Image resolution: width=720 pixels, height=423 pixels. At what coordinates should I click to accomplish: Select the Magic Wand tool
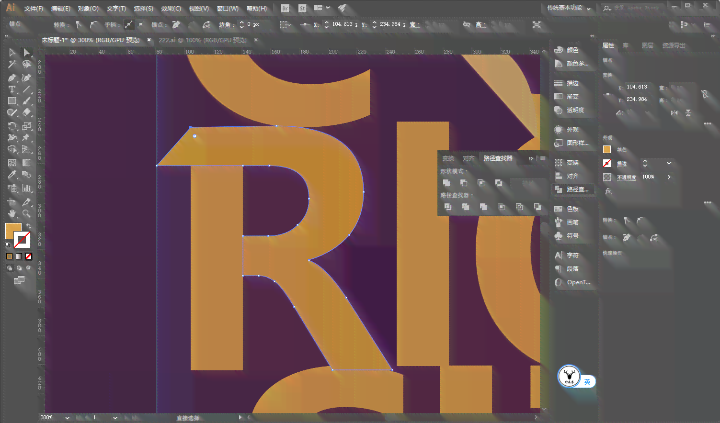point(12,65)
